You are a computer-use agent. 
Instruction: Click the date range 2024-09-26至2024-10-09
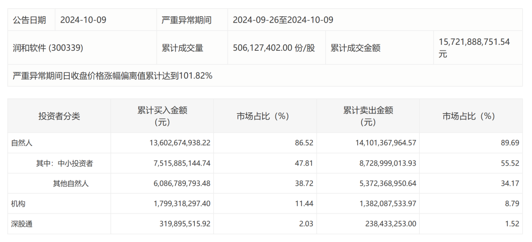coord(283,20)
